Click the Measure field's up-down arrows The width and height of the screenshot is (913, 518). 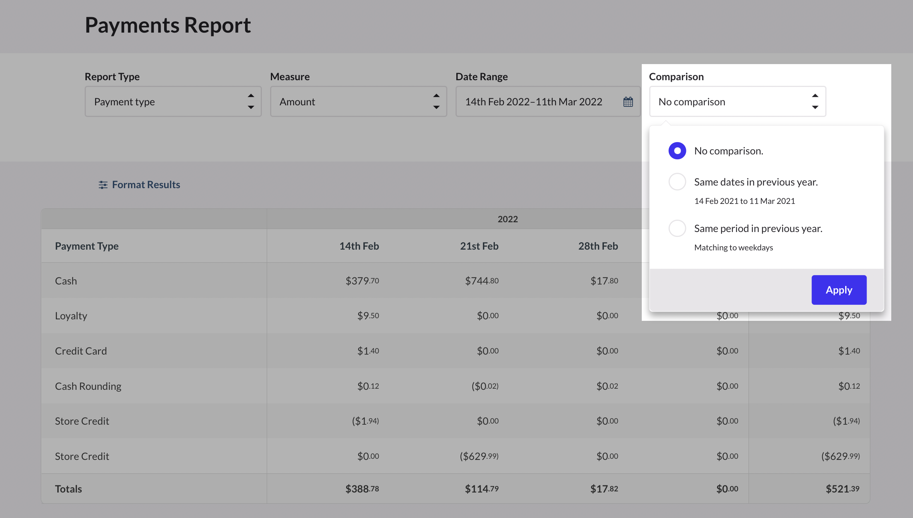[436, 102]
